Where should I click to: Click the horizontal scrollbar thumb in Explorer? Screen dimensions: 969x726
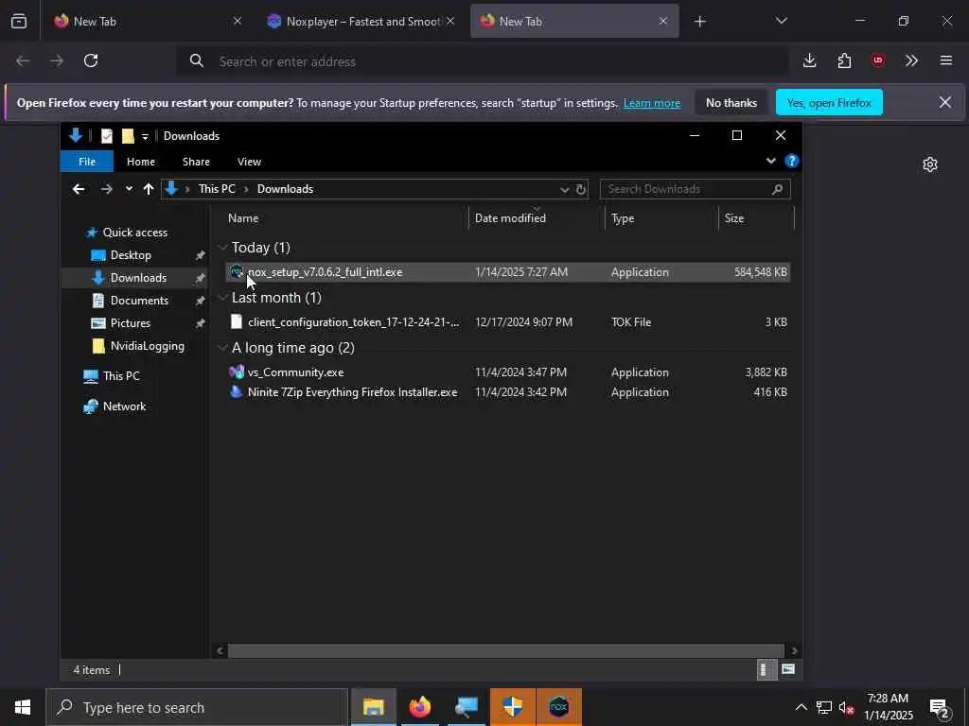pyautogui.click(x=506, y=650)
